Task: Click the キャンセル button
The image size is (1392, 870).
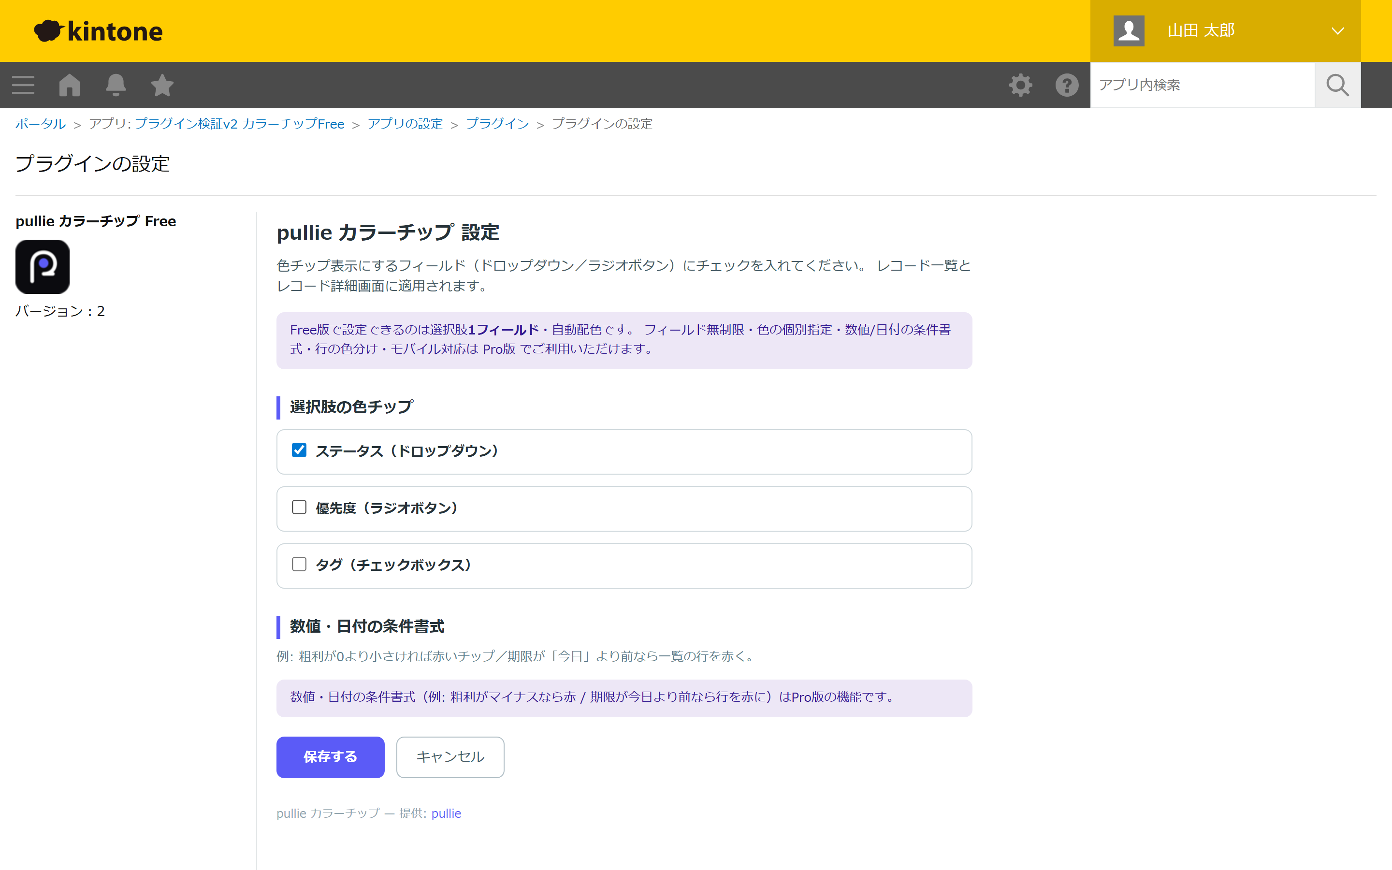Action: click(450, 757)
